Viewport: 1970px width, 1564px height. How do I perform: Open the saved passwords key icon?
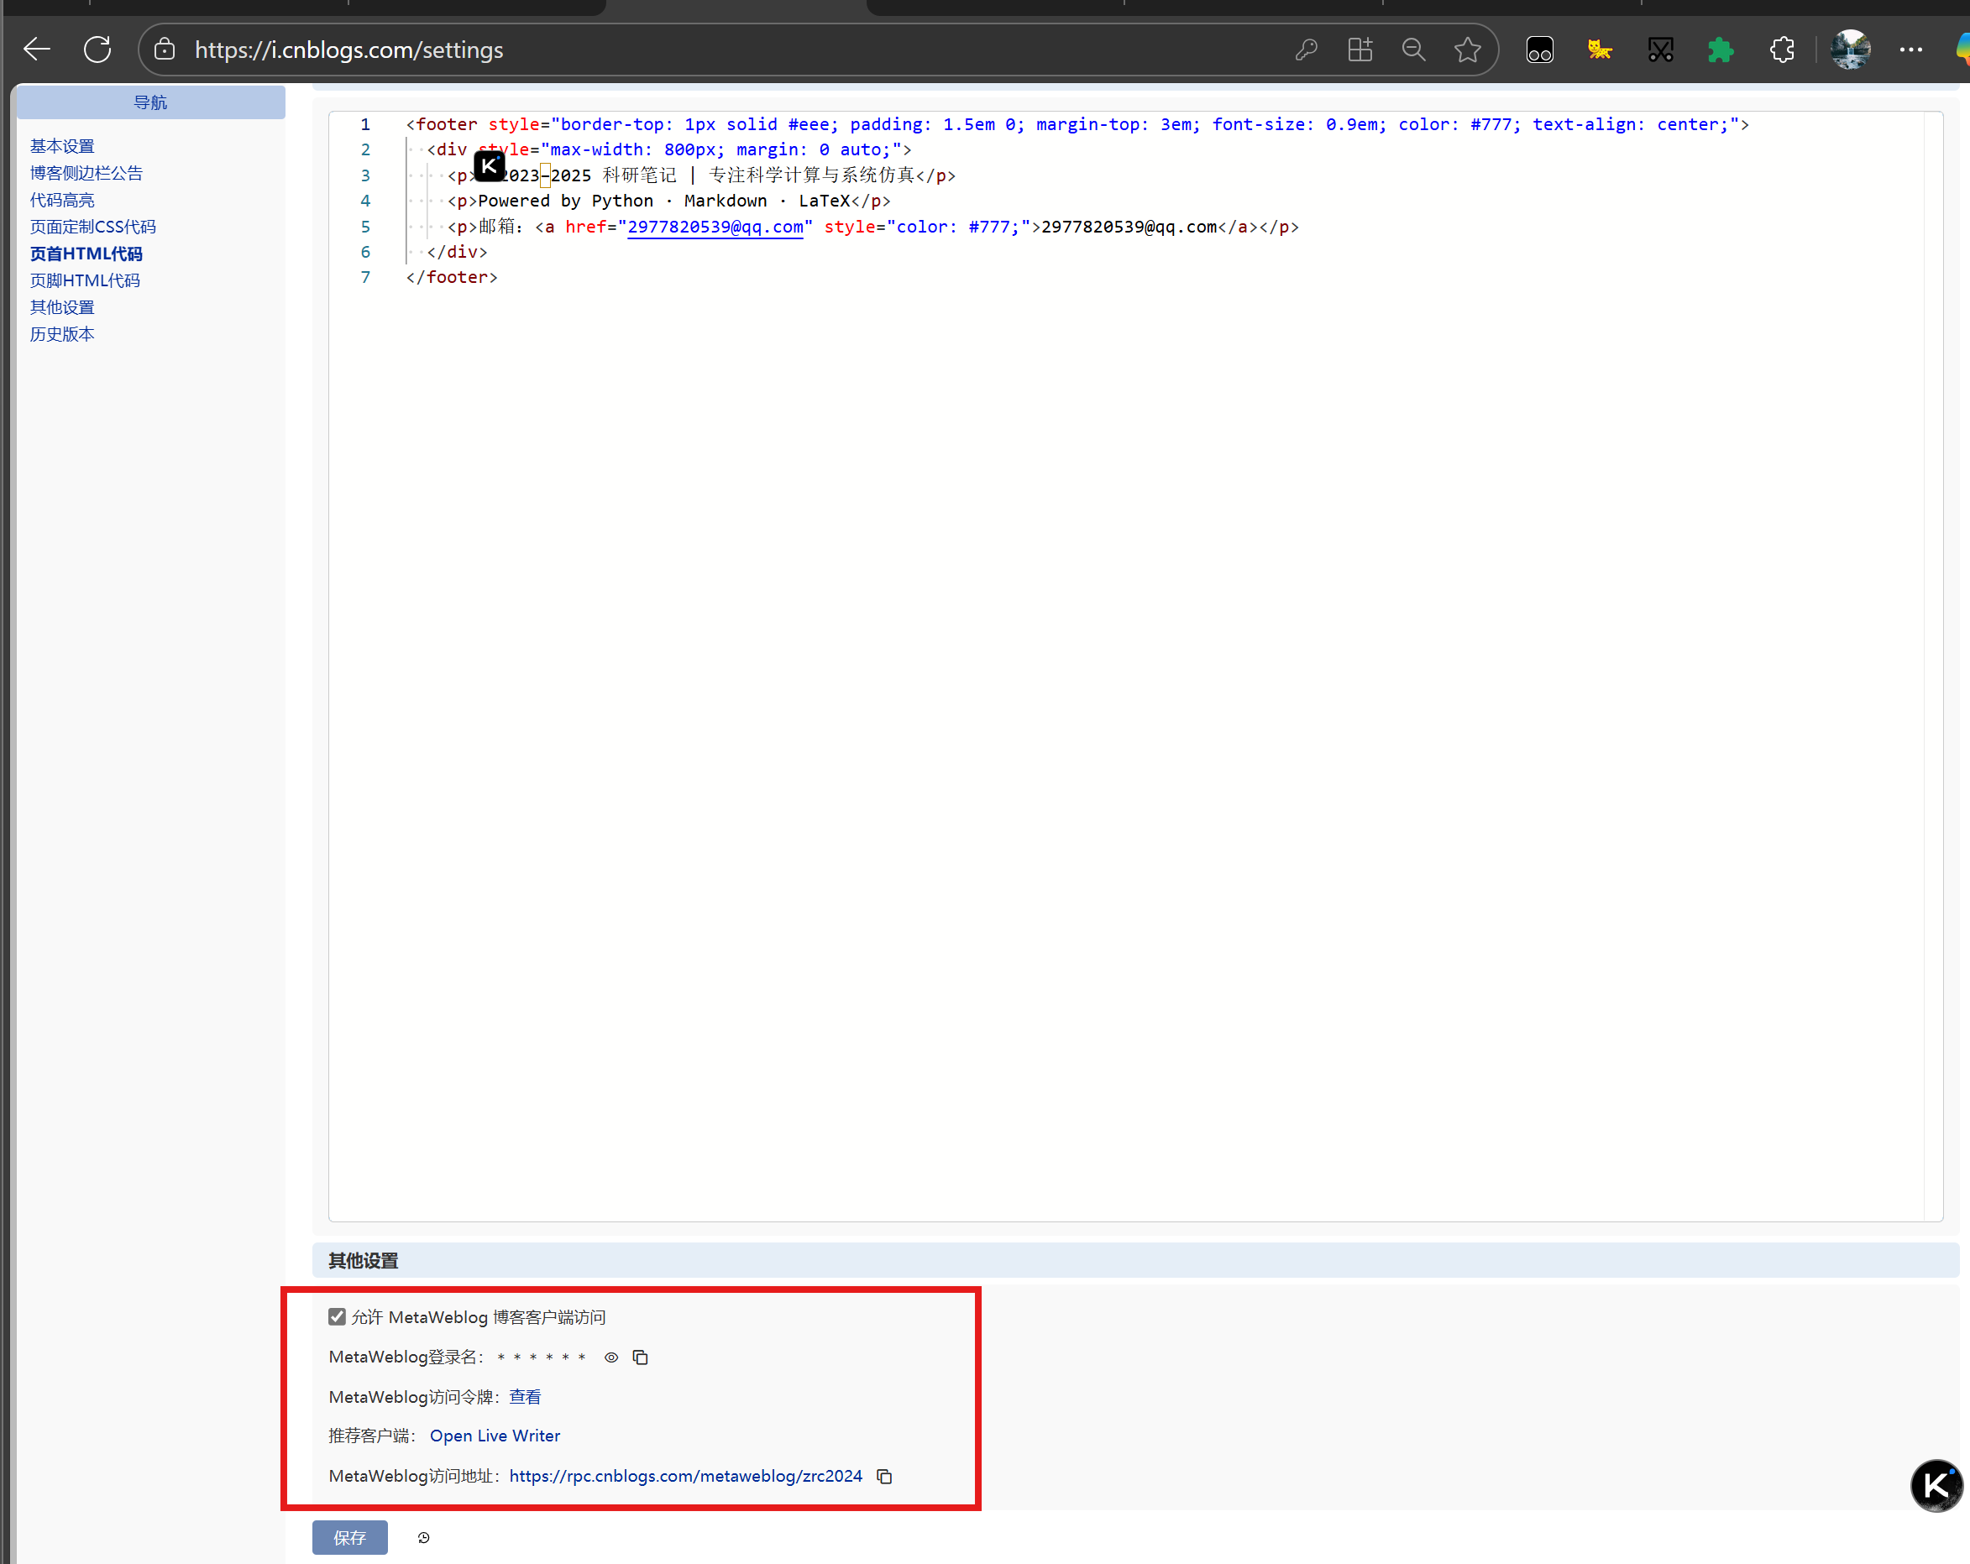tap(1306, 50)
